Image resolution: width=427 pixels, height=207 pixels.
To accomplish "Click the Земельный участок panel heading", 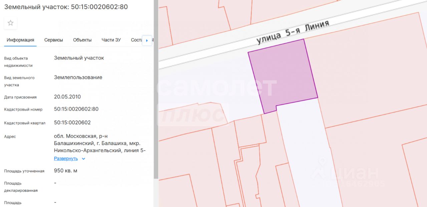I will point(66,7).
